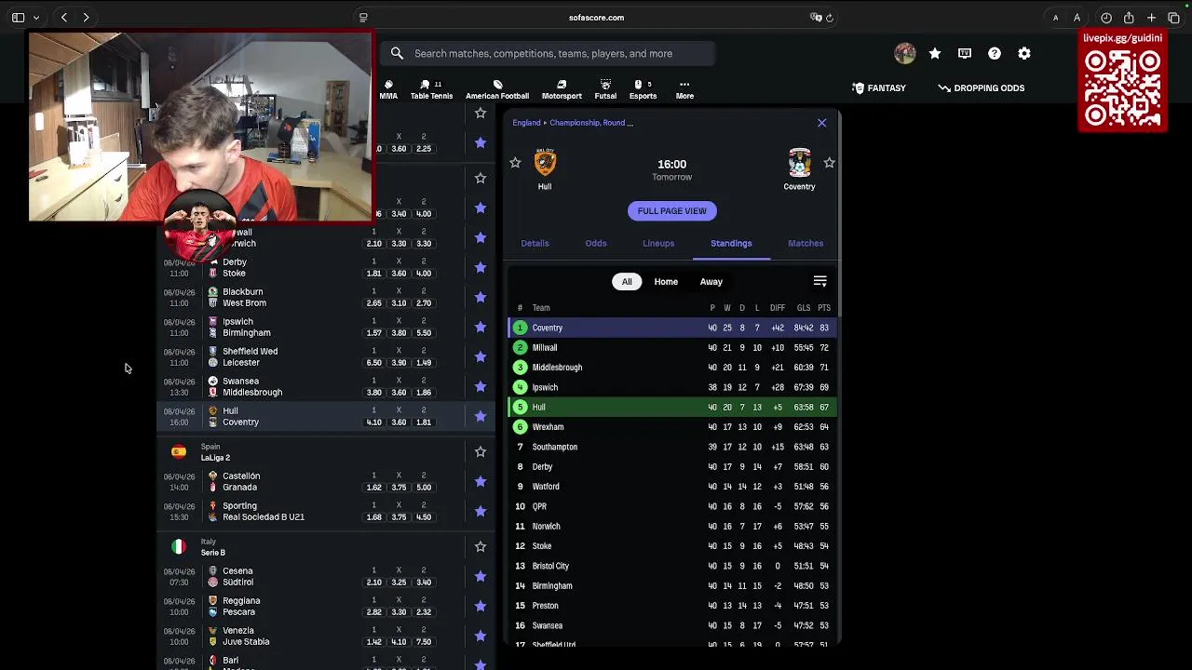Image resolution: width=1192 pixels, height=670 pixels.
Task: Toggle favorite star for Blackburn vs West Brom
Action: [481, 297]
